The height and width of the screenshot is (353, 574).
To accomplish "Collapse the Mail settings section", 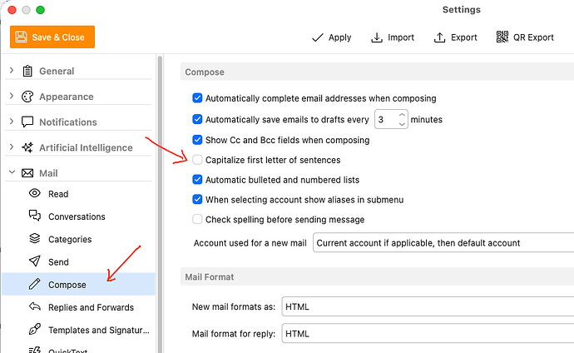I will coord(12,172).
